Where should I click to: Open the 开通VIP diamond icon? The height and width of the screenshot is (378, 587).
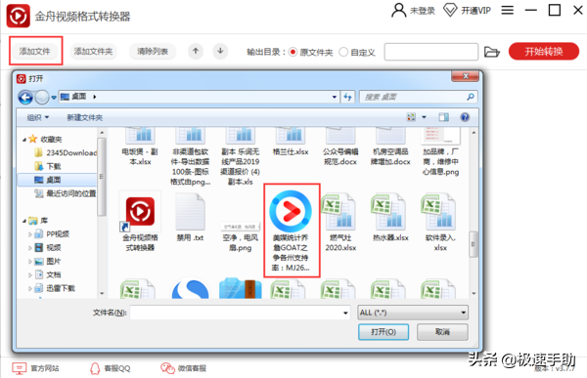(x=450, y=10)
